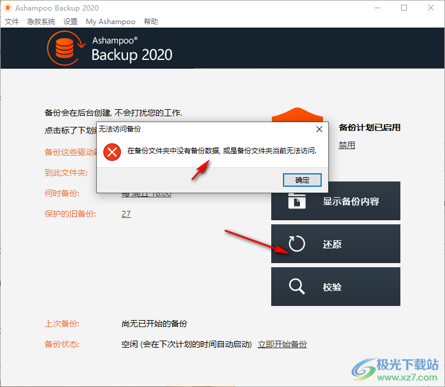Click the Ashampoo Backup logo icon in the banner
Viewport: 445px width, 387px height.
click(66, 48)
